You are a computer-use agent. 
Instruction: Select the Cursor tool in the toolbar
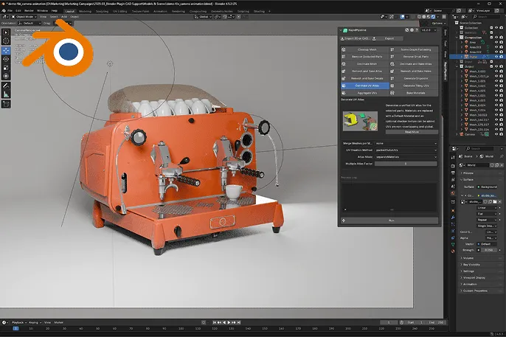tap(6, 41)
